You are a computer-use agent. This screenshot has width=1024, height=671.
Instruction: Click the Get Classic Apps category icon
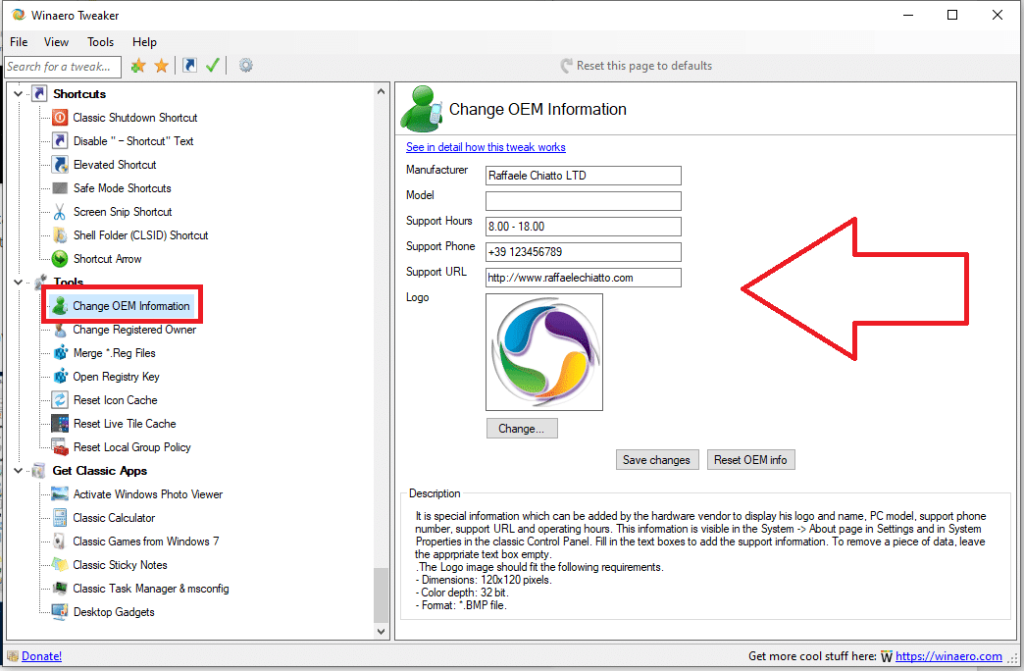pyautogui.click(x=39, y=471)
